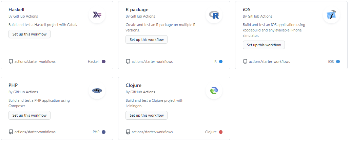Click repo icon in iOS card
The width and height of the screenshot is (350, 142).
coord(245,62)
